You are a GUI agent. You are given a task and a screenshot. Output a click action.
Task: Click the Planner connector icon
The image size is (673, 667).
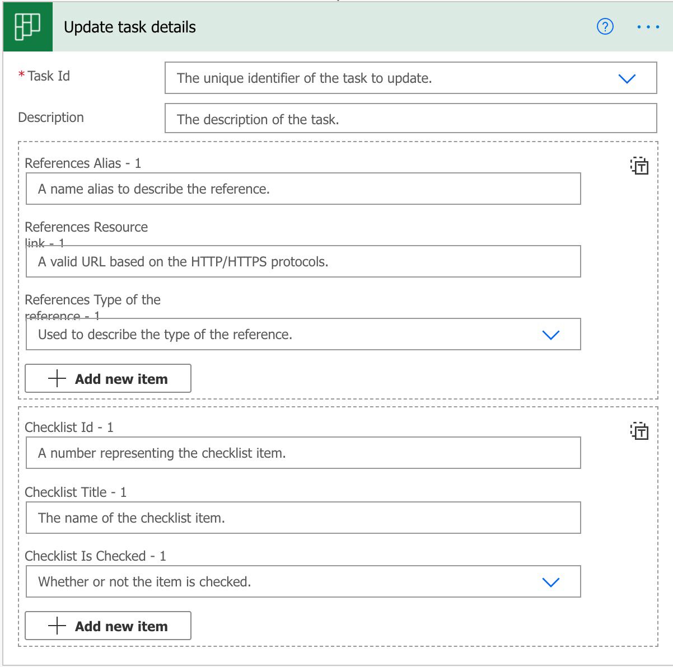tap(27, 26)
